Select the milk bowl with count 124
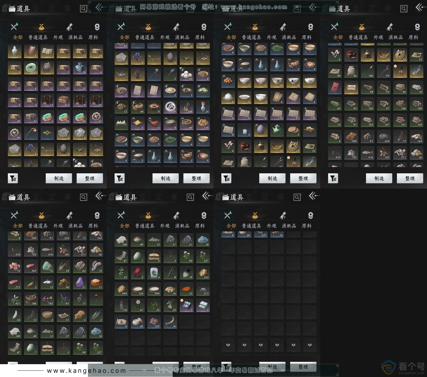 pyautogui.click(x=138, y=289)
